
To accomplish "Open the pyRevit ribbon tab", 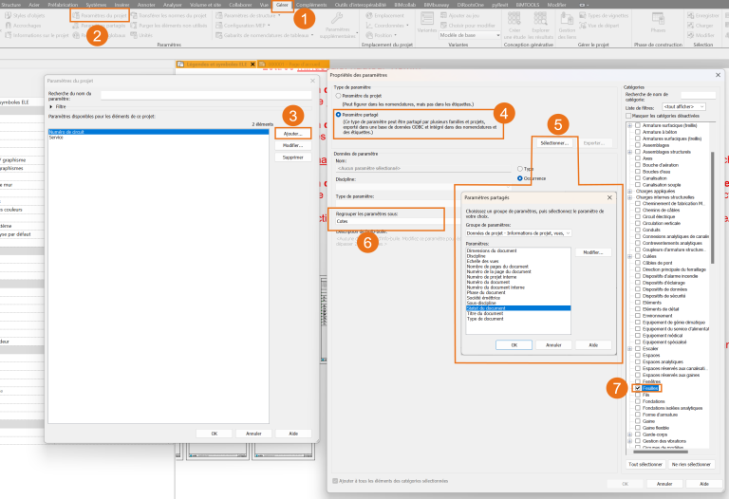I will [500, 5].
